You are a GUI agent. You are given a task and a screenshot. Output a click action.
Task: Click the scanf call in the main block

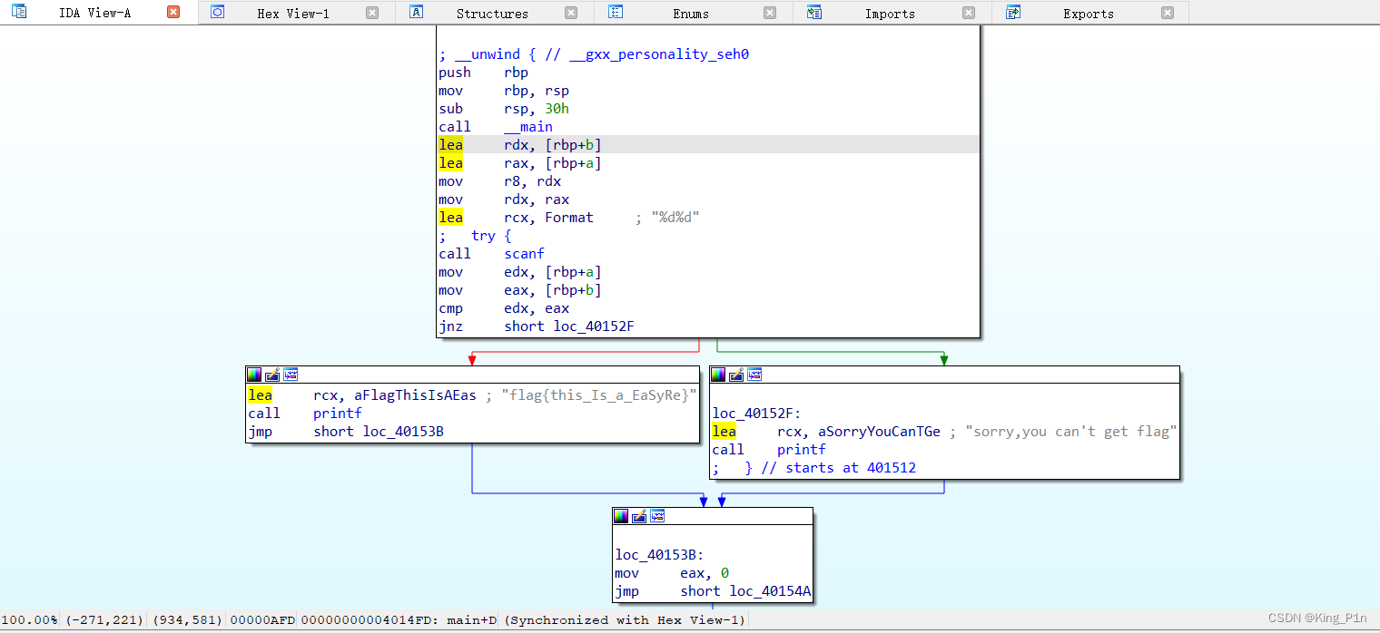pos(524,254)
